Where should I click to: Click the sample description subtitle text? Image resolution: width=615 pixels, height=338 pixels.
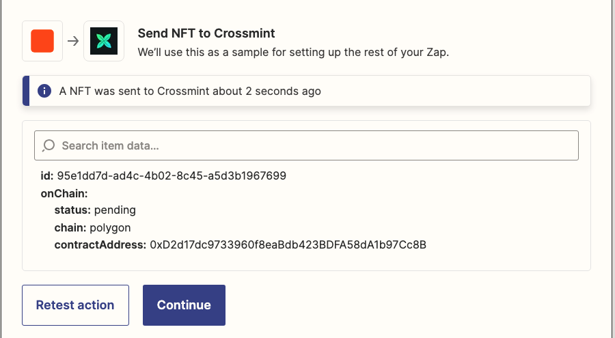(293, 52)
